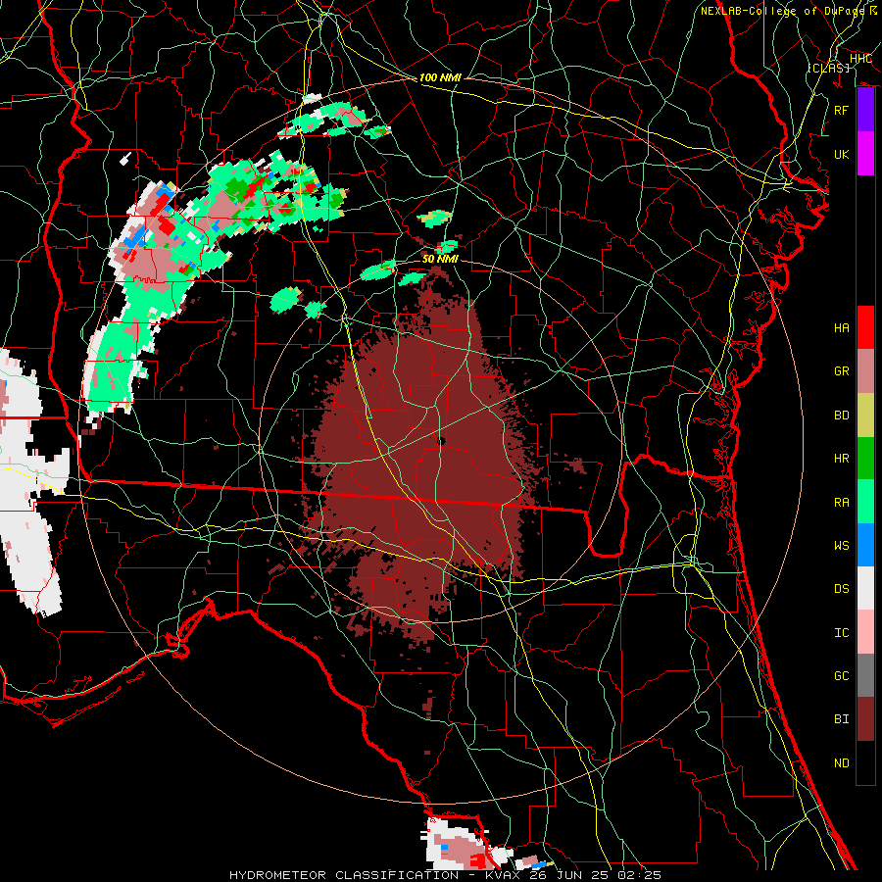Click the "26 JUN 25" date text
Viewport: 882px width, 882px height.
point(567,875)
